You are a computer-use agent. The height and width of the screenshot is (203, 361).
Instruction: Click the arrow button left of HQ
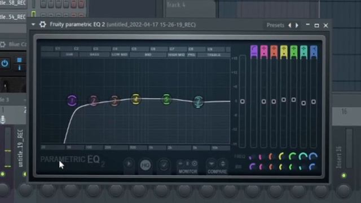click(x=129, y=164)
